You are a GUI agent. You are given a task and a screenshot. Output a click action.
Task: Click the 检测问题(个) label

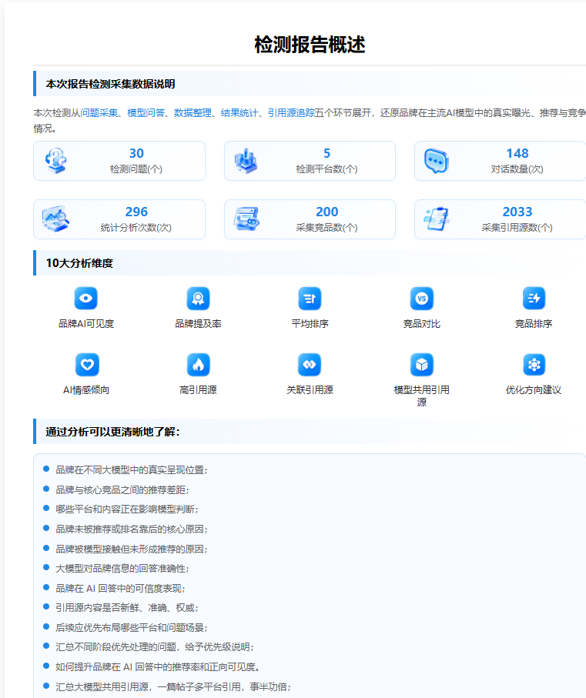[136, 169]
